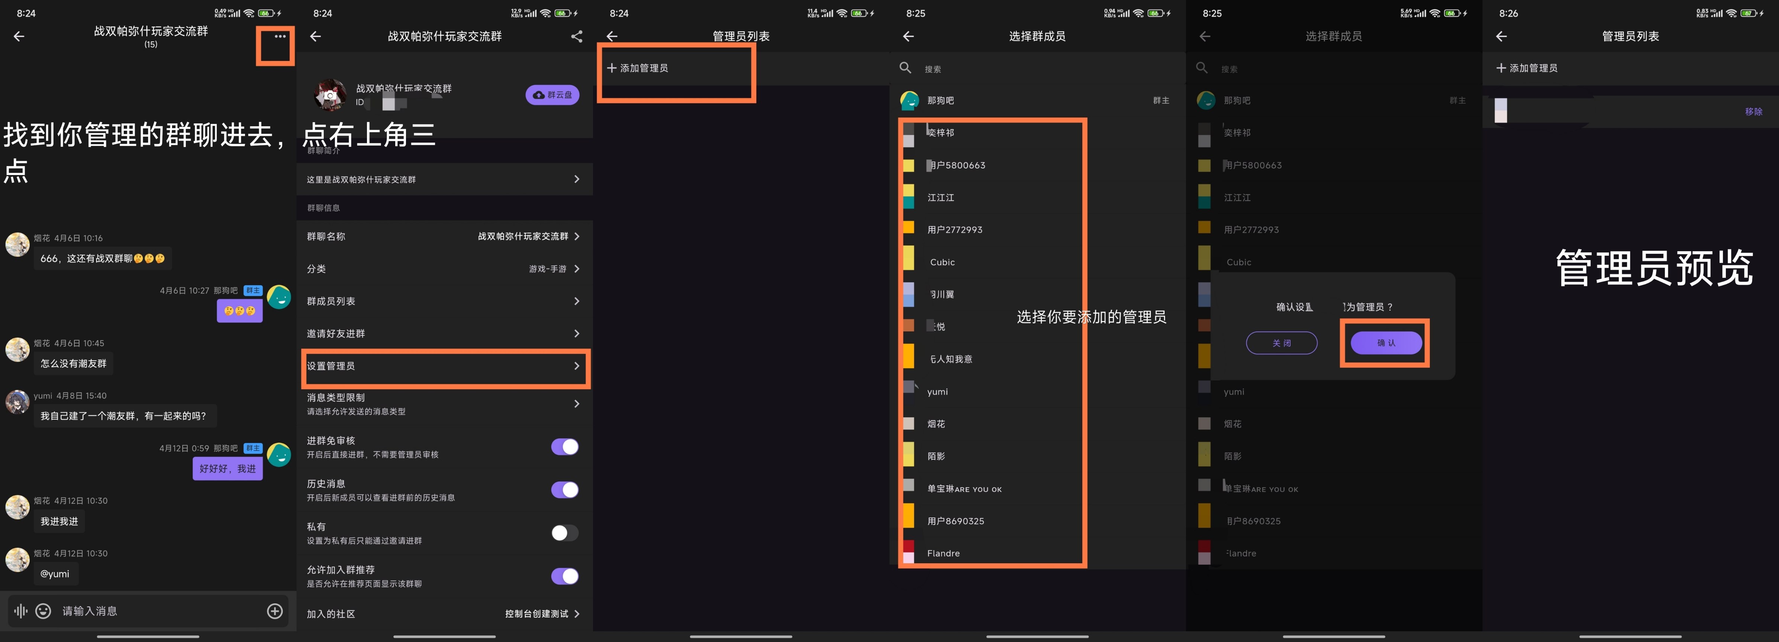Screen dimensions: 1779x642
Task: Select 陌影 in bright member list
Action: 1037,456
